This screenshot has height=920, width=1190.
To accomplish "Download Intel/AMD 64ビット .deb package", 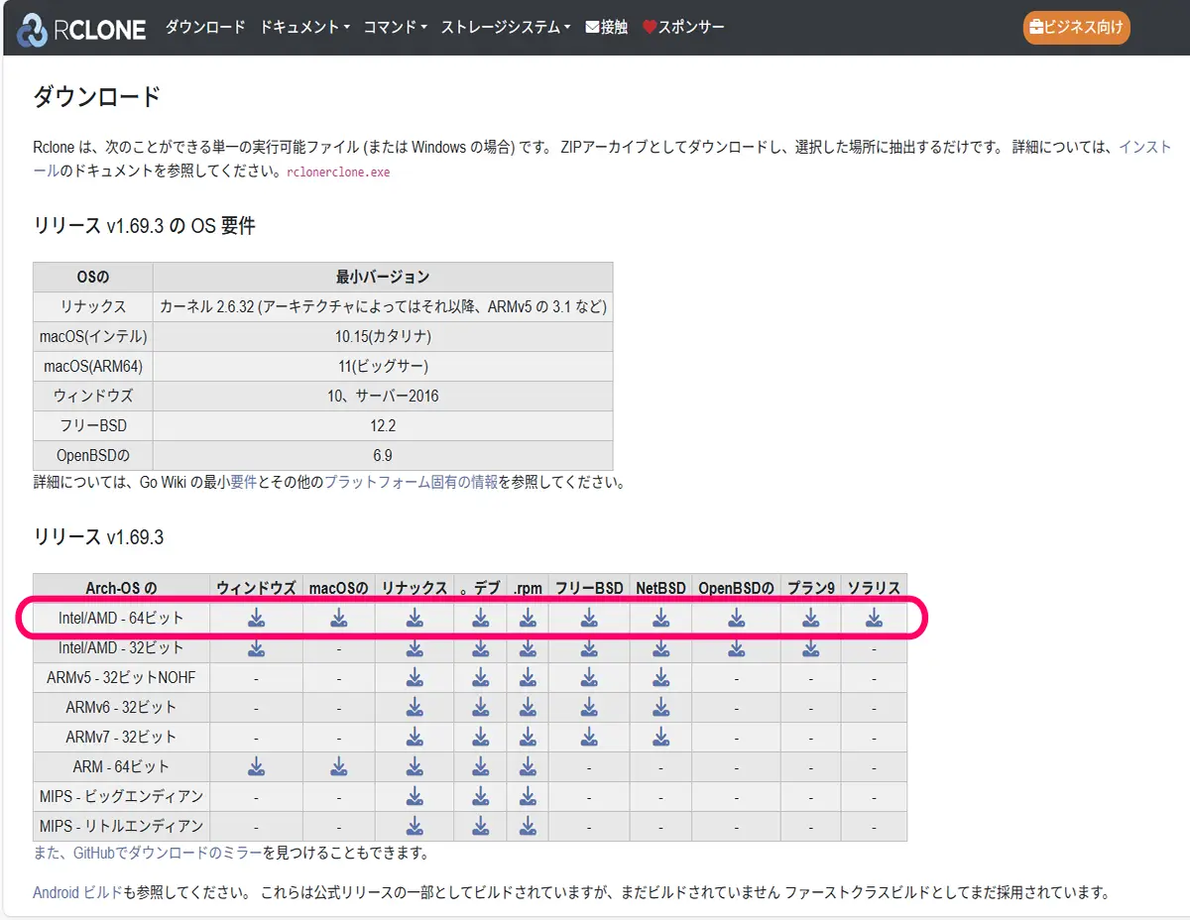I will 481,619.
